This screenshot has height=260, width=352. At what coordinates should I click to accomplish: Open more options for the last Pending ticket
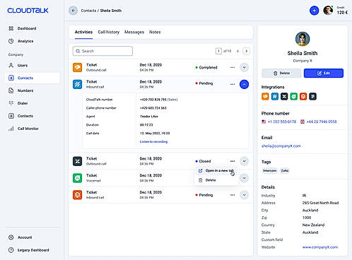point(233,195)
